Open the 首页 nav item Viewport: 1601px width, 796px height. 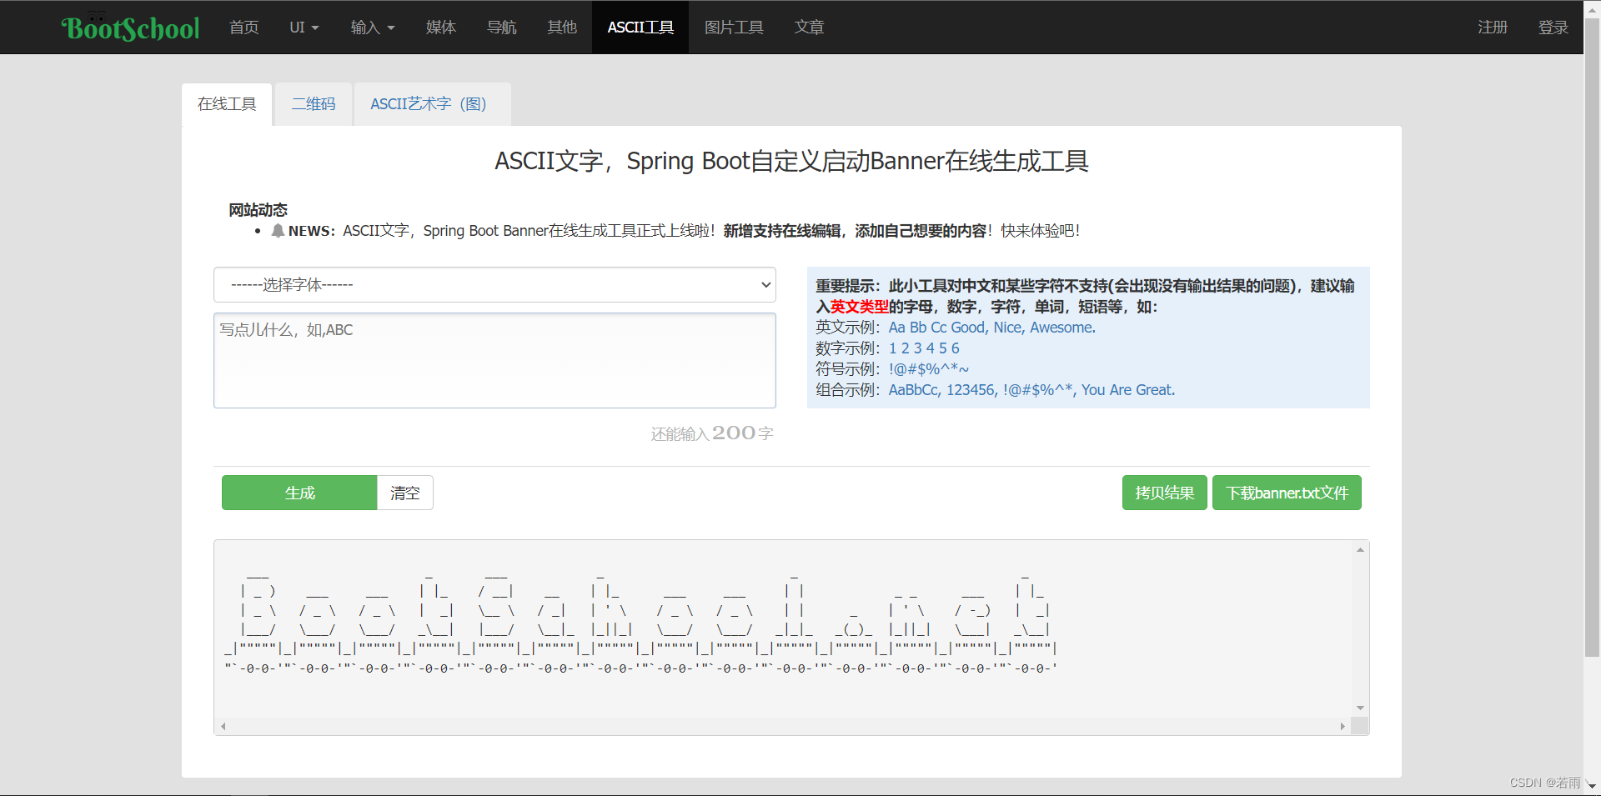tap(244, 28)
